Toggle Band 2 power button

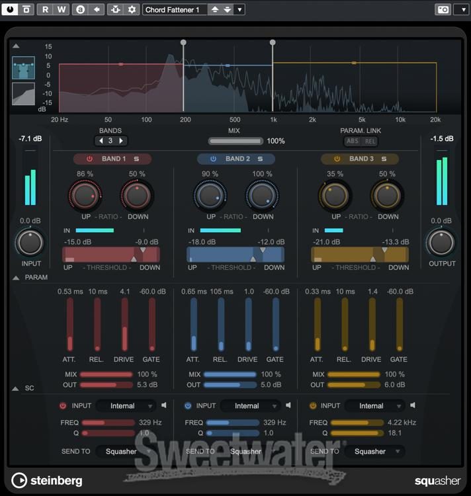pos(214,159)
